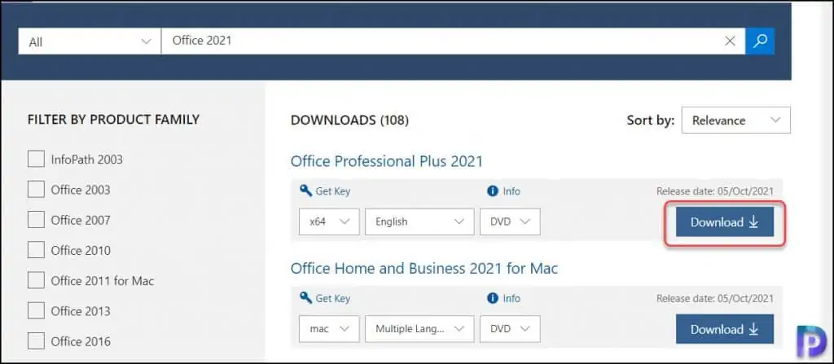Check the Office 2016 checkbox

point(36,340)
